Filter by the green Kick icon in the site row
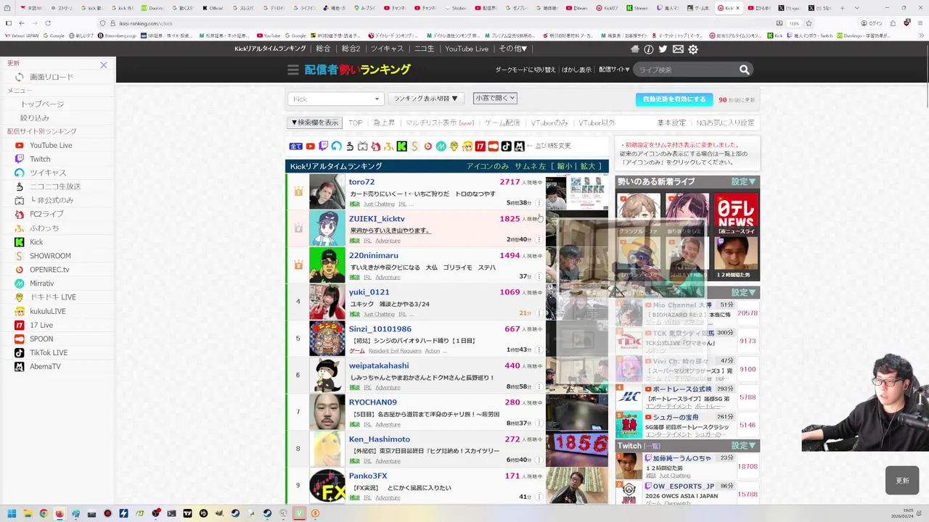This screenshot has width=929, height=522. pyautogui.click(x=401, y=146)
